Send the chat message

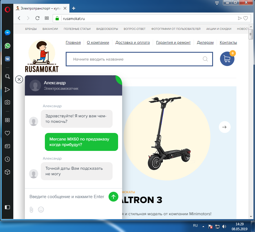[113, 197]
